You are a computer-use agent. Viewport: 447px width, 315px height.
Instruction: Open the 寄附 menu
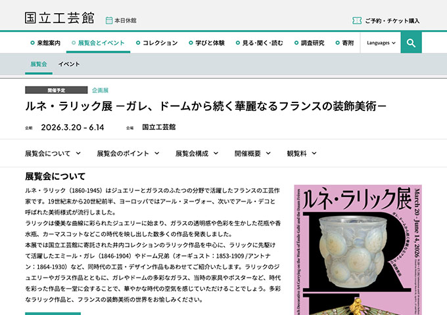pos(344,43)
